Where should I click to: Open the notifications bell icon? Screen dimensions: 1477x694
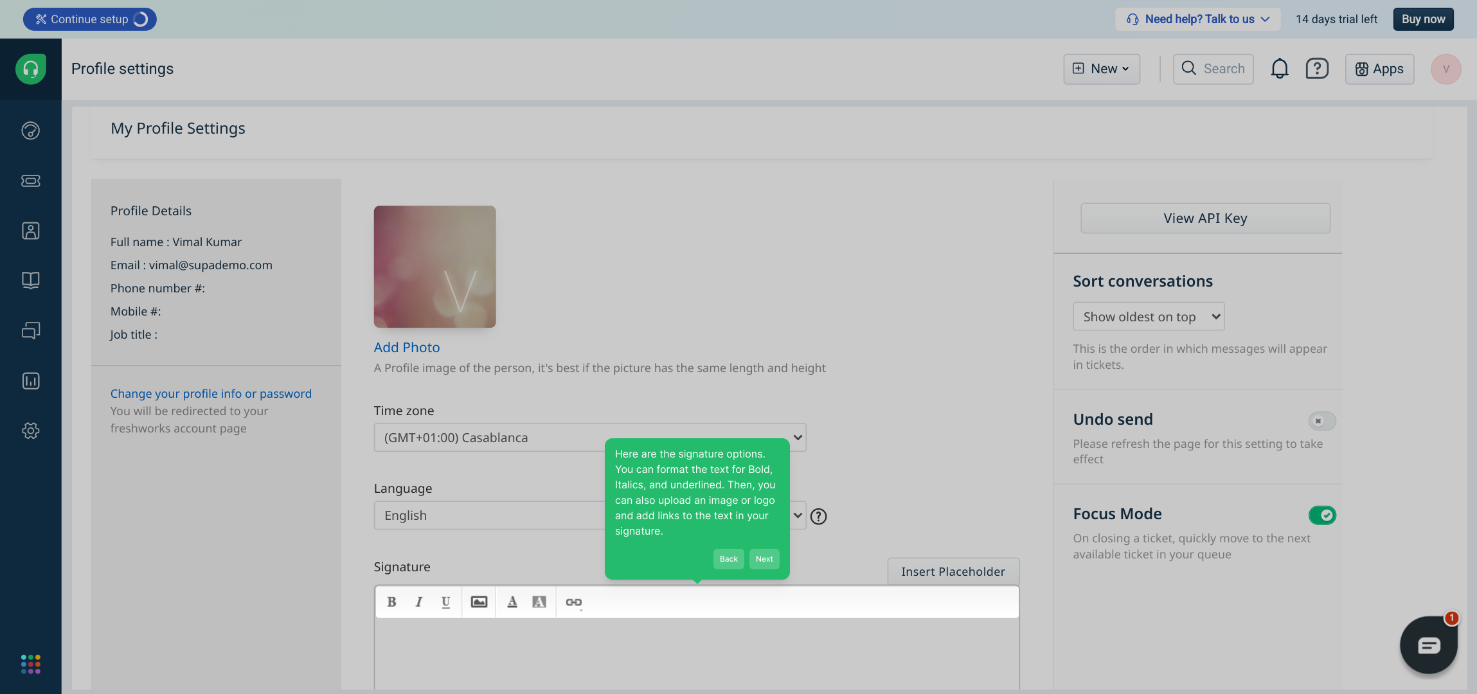(x=1279, y=69)
